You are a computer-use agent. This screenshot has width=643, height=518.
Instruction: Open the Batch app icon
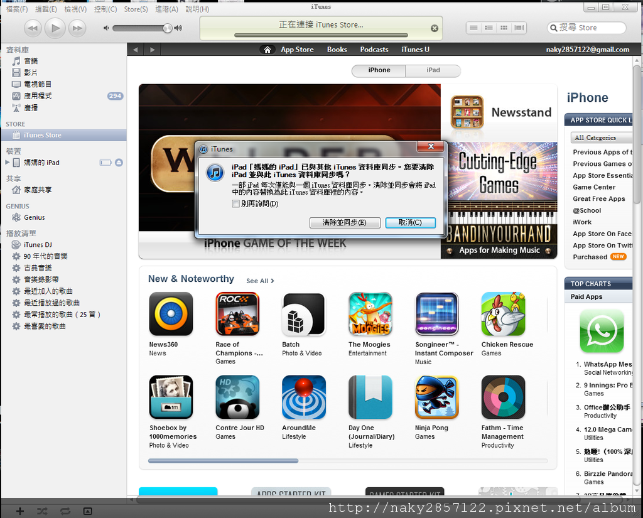304,314
